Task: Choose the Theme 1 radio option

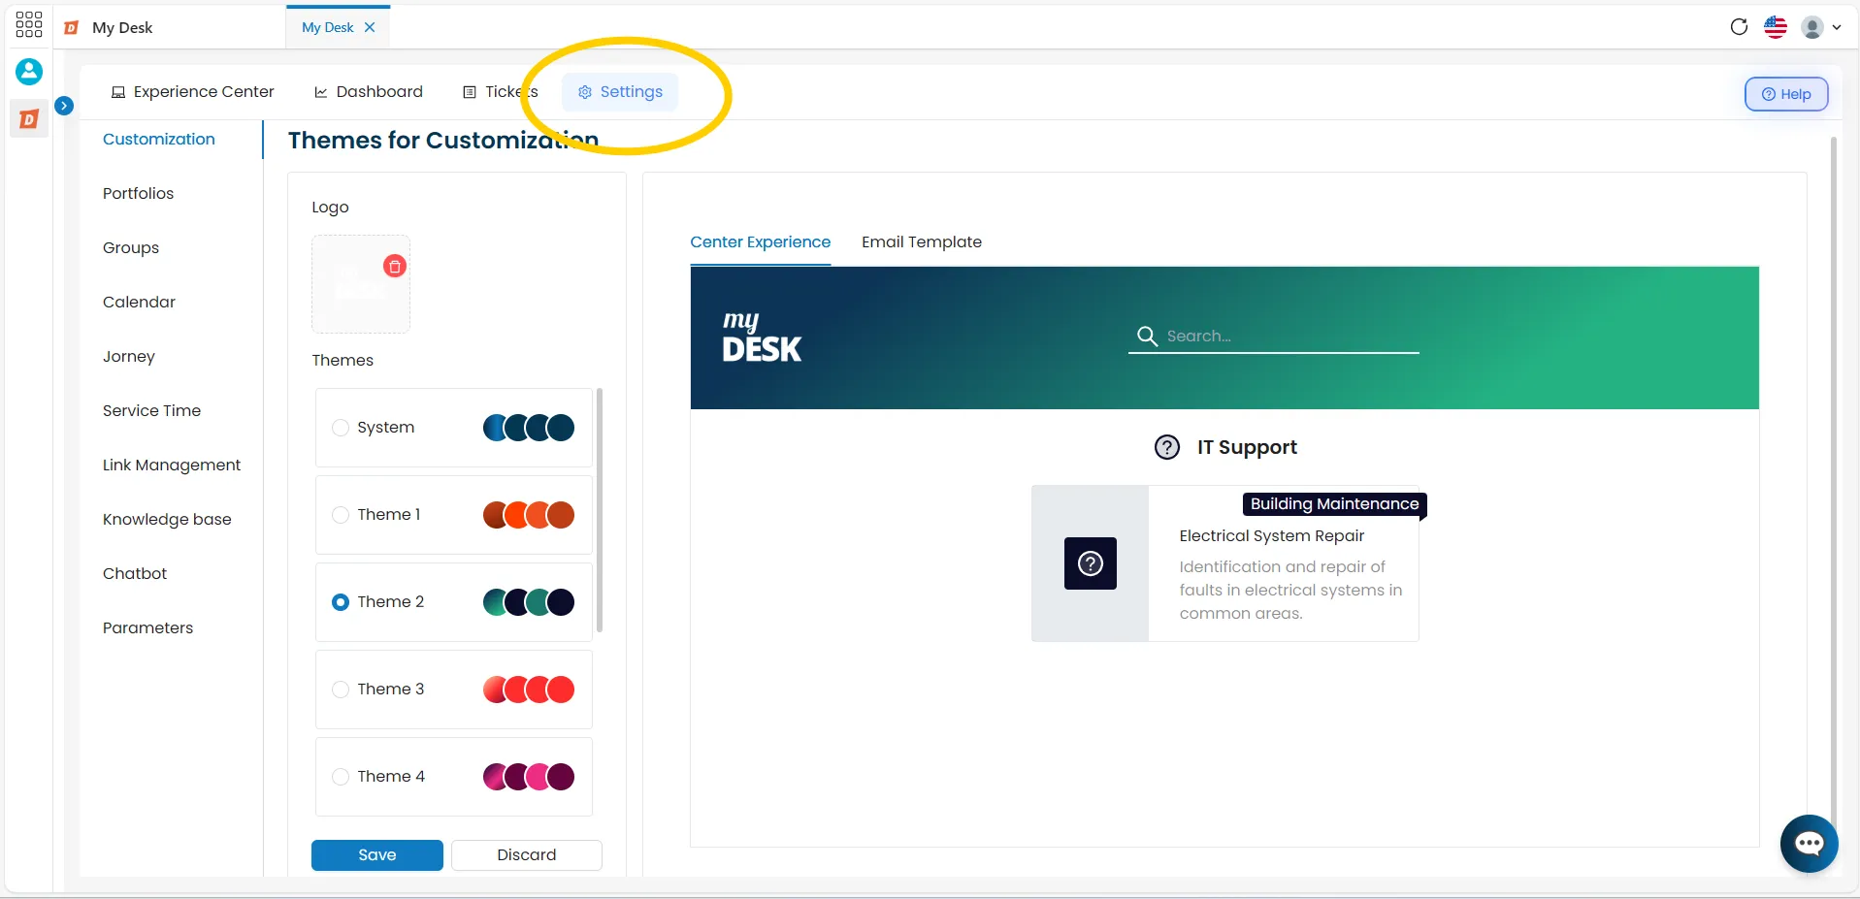Action: (341, 515)
